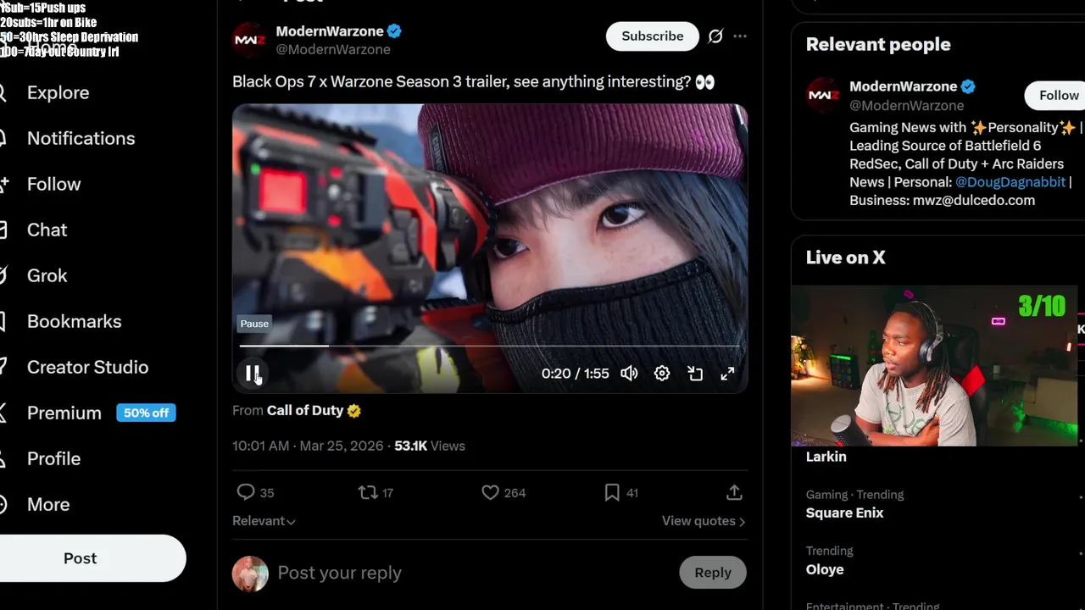Screen dimensions: 1085x610
Task: Click the Reply button
Action: tap(713, 573)
